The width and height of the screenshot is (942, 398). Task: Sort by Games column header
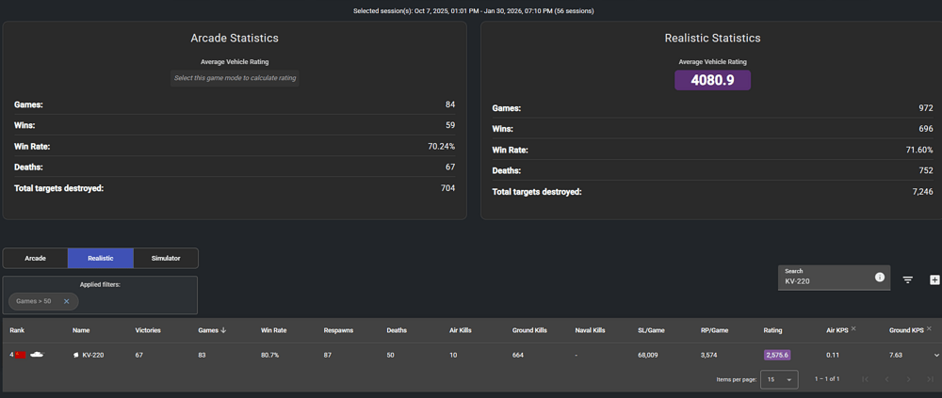point(208,330)
